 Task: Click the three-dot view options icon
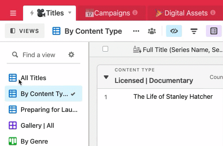136,31
